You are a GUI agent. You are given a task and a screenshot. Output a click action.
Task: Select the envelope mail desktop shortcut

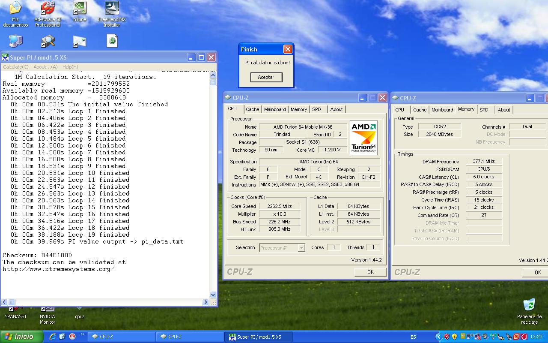[x=80, y=41]
